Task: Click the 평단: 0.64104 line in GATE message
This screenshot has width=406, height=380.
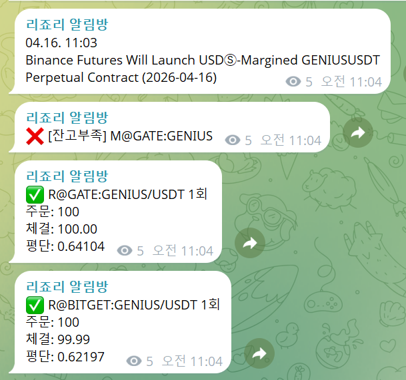Action: [x=65, y=246]
